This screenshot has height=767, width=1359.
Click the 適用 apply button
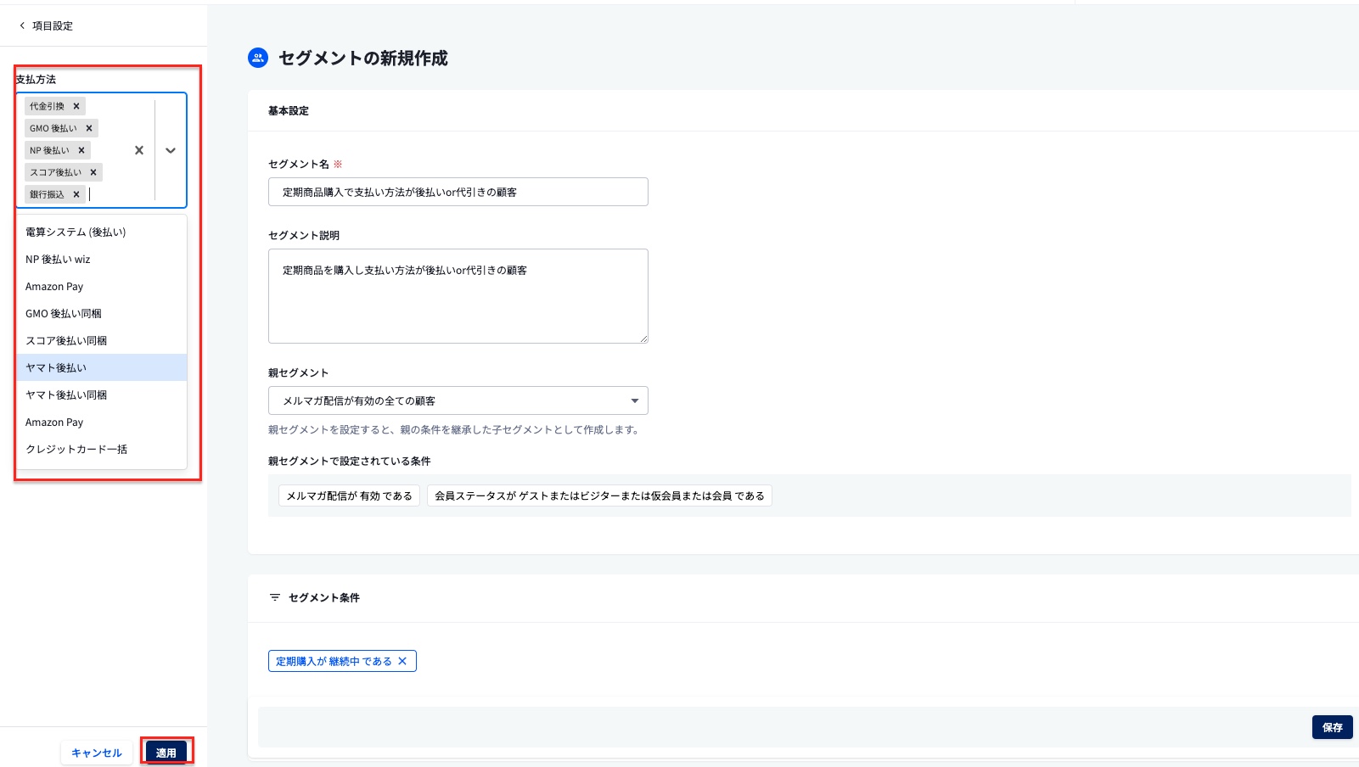166,752
